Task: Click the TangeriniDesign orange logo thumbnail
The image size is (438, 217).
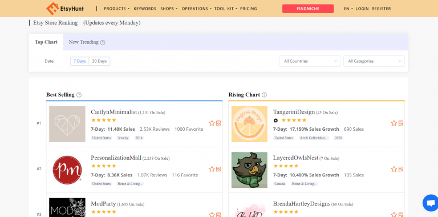Action: pyautogui.click(x=249, y=124)
